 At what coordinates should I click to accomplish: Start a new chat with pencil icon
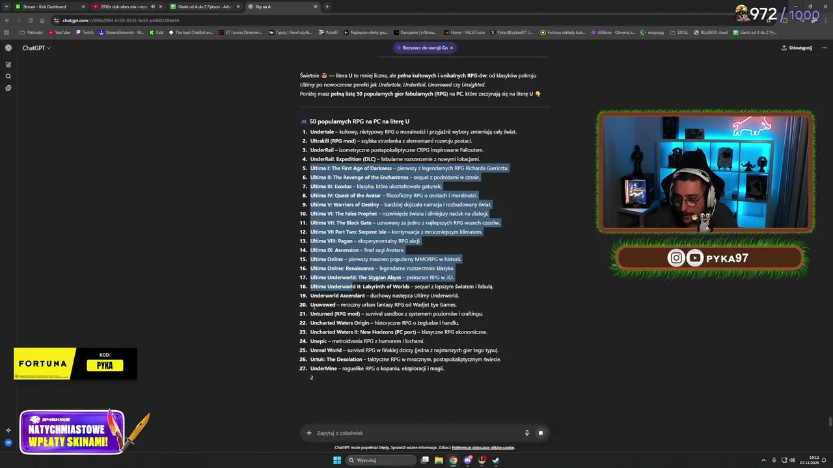8,64
